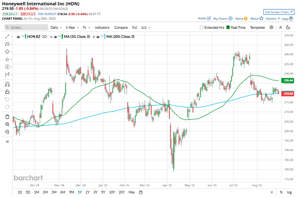Open Full Screen Chart
This screenshot has height=198, width=296.
click(279, 12)
